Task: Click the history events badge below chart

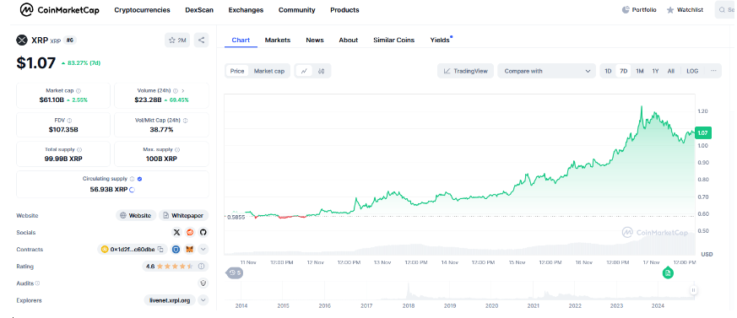Action: coord(235,272)
